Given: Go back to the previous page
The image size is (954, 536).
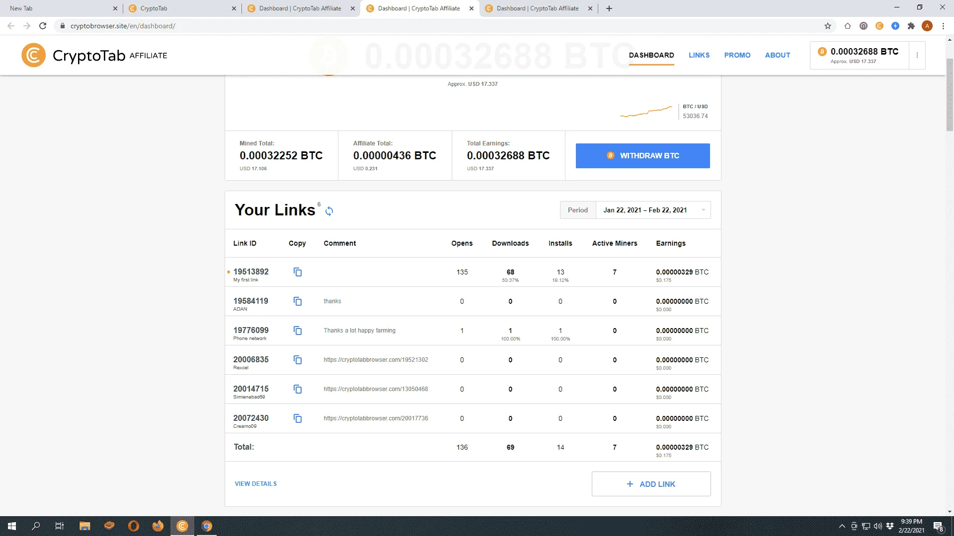Looking at the screenshot, I should [x=11, y=26].
